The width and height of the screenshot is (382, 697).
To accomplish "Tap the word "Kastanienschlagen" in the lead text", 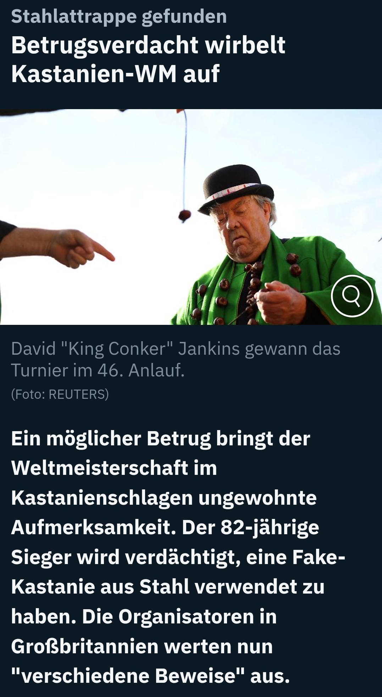I will 102,498.
